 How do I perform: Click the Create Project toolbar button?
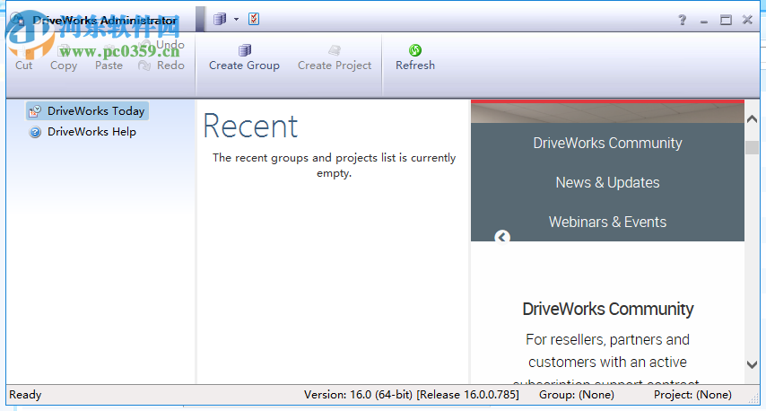pos(335,58)
